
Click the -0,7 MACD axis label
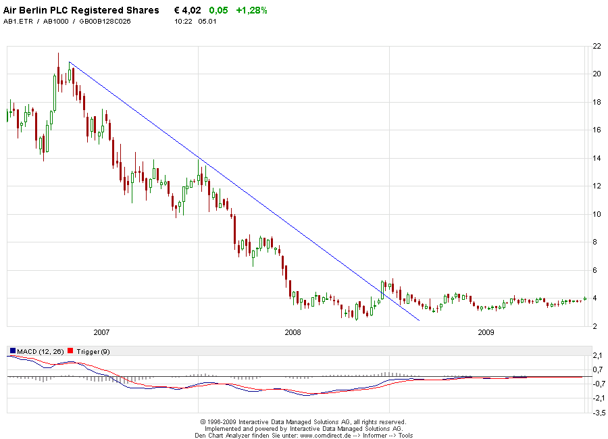598,384
